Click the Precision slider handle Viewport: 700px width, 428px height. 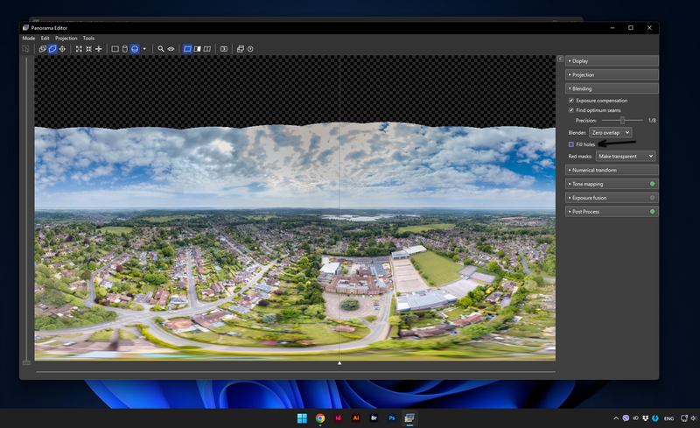622,120
